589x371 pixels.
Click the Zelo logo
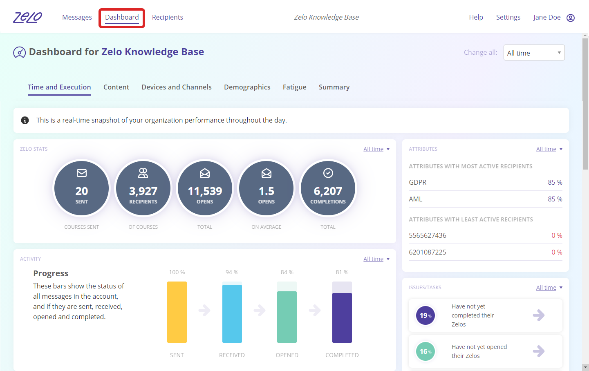28,18
